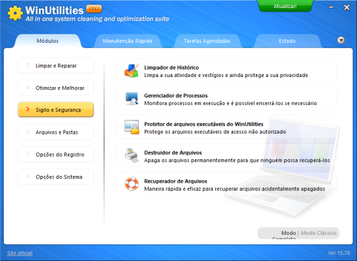
Task: Click the arrow next to Arquivos e Pastas
Action: [27, 132]
